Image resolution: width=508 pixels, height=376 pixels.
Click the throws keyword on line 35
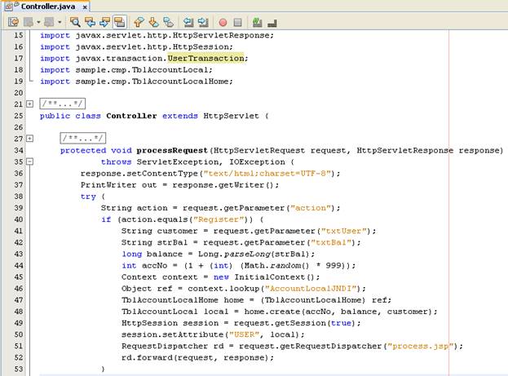(x=116, y=161)
